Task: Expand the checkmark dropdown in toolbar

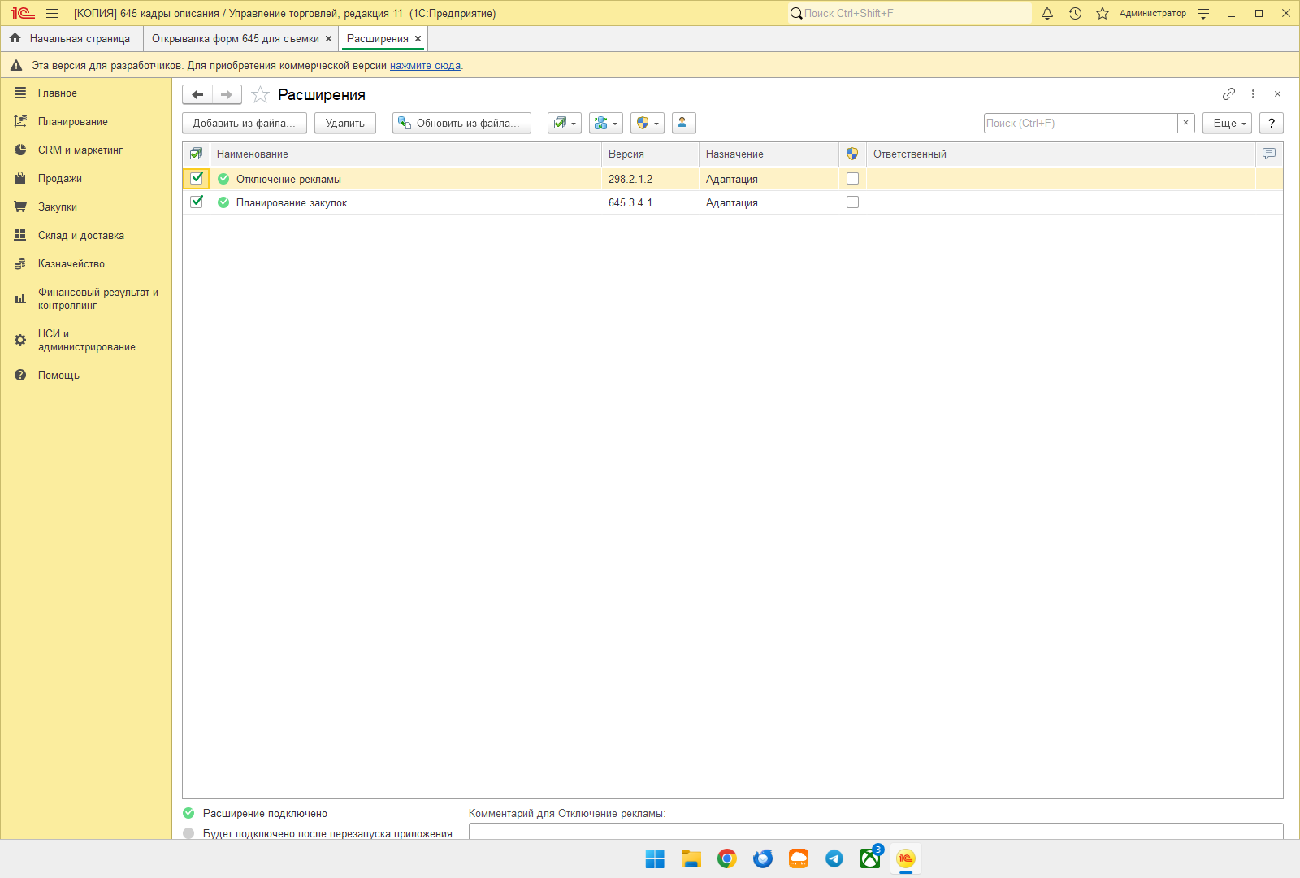Action: coord(565,123)
